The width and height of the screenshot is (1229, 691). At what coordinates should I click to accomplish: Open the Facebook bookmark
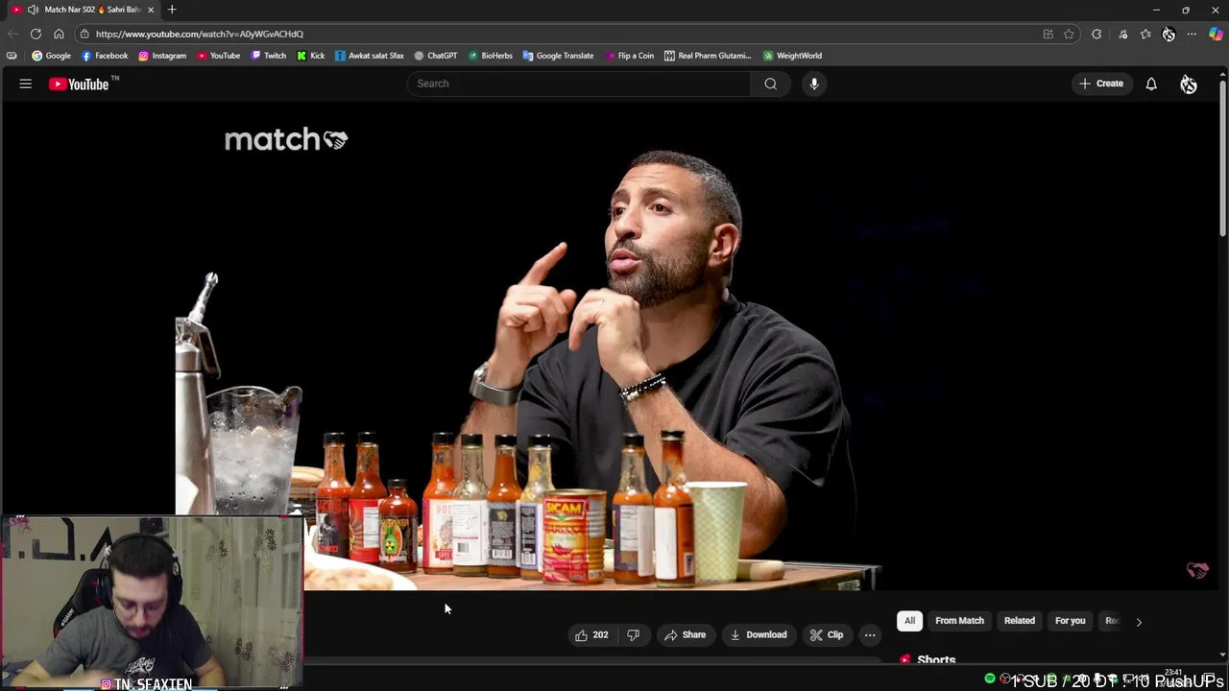[x=105, y=56]
